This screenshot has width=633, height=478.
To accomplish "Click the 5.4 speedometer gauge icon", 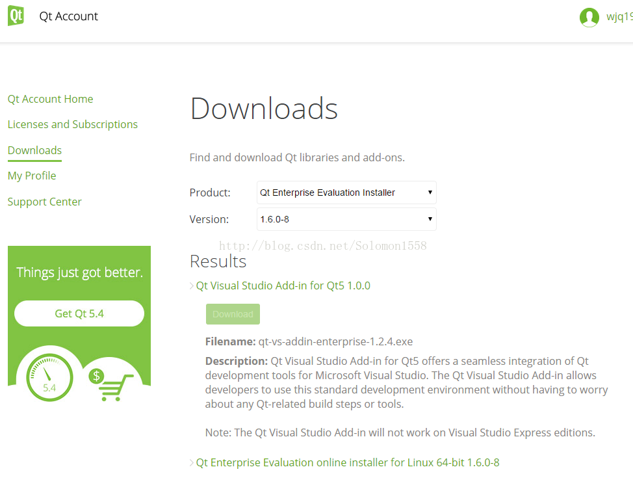I will [x=49, y=377].
